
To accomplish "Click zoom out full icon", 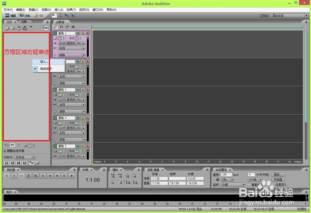I will pyautogui.click(x=127, y=176).
